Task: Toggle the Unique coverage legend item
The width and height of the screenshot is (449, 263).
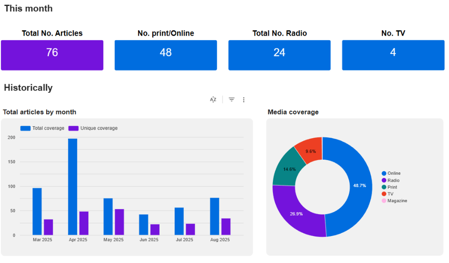Action: [x=94, y=128]
